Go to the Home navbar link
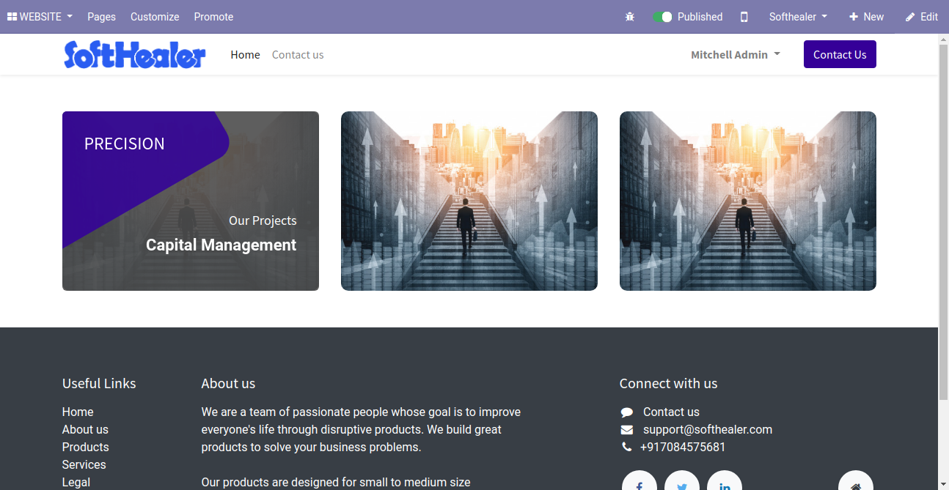 245,55
